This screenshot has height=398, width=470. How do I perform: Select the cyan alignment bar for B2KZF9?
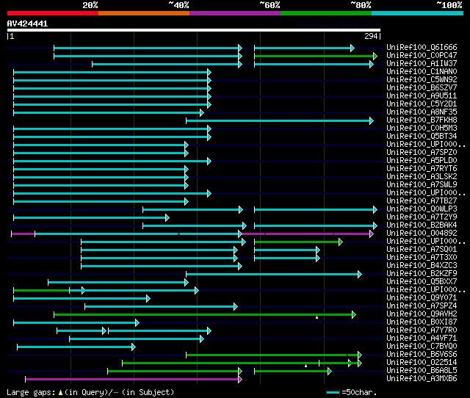pos(274,274)
